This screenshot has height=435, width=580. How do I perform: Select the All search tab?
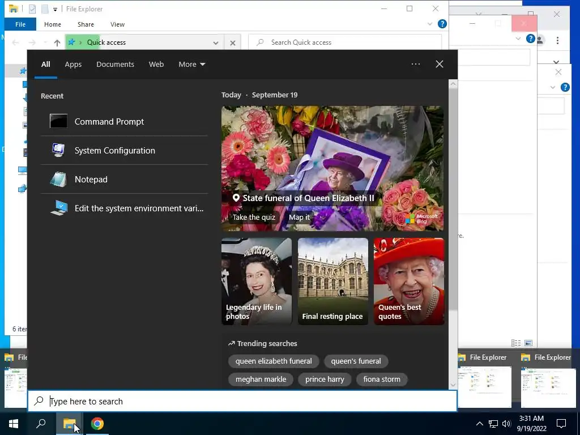tap(45, 65)
